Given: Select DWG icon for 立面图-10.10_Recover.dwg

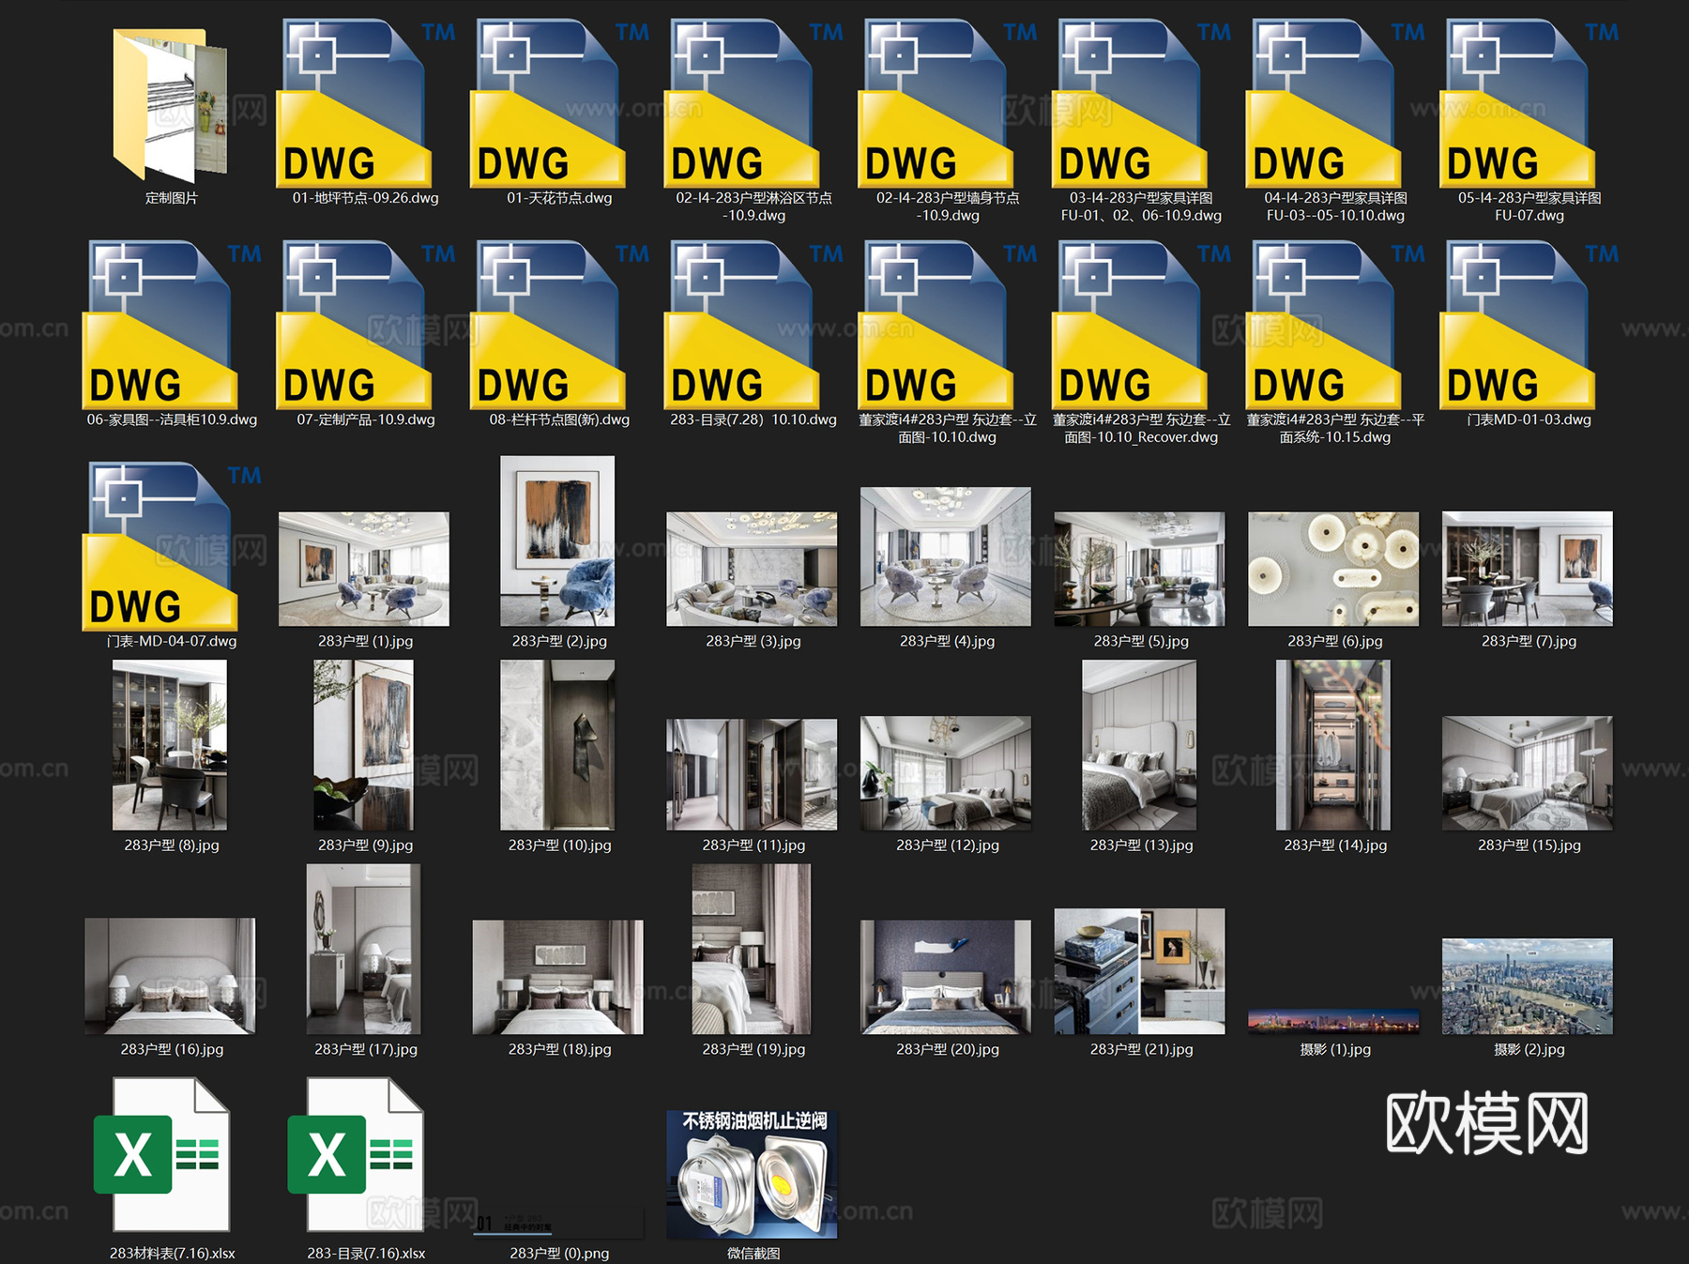Looking at the screenshot, I should coord(1131,325).
